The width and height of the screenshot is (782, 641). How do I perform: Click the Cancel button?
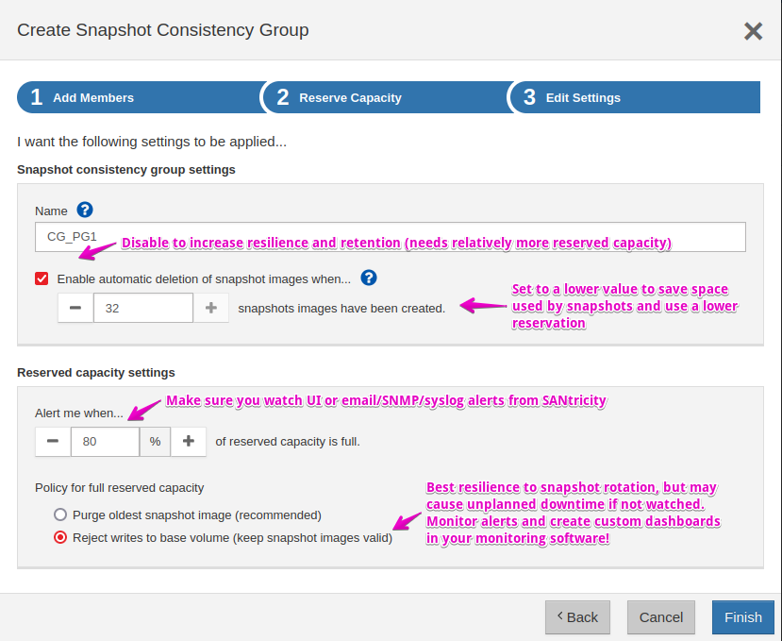click(661, 617)
